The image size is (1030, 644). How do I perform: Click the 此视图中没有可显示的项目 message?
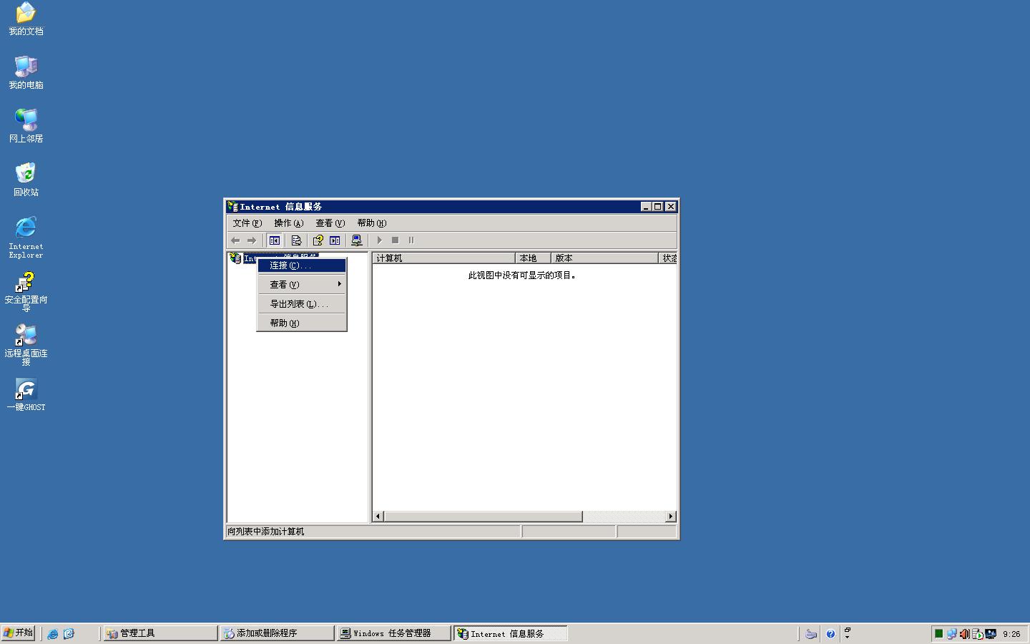(523, 275)
